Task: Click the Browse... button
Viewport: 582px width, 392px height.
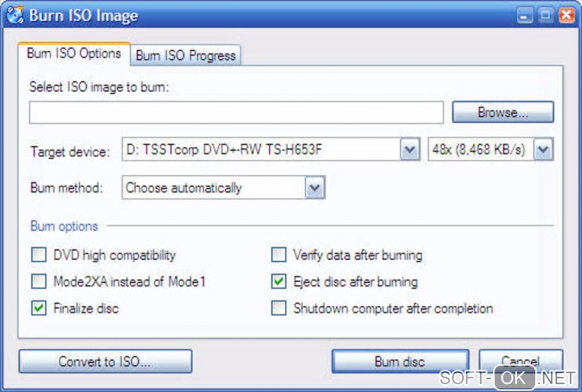Action: click(x=503, y=112)
